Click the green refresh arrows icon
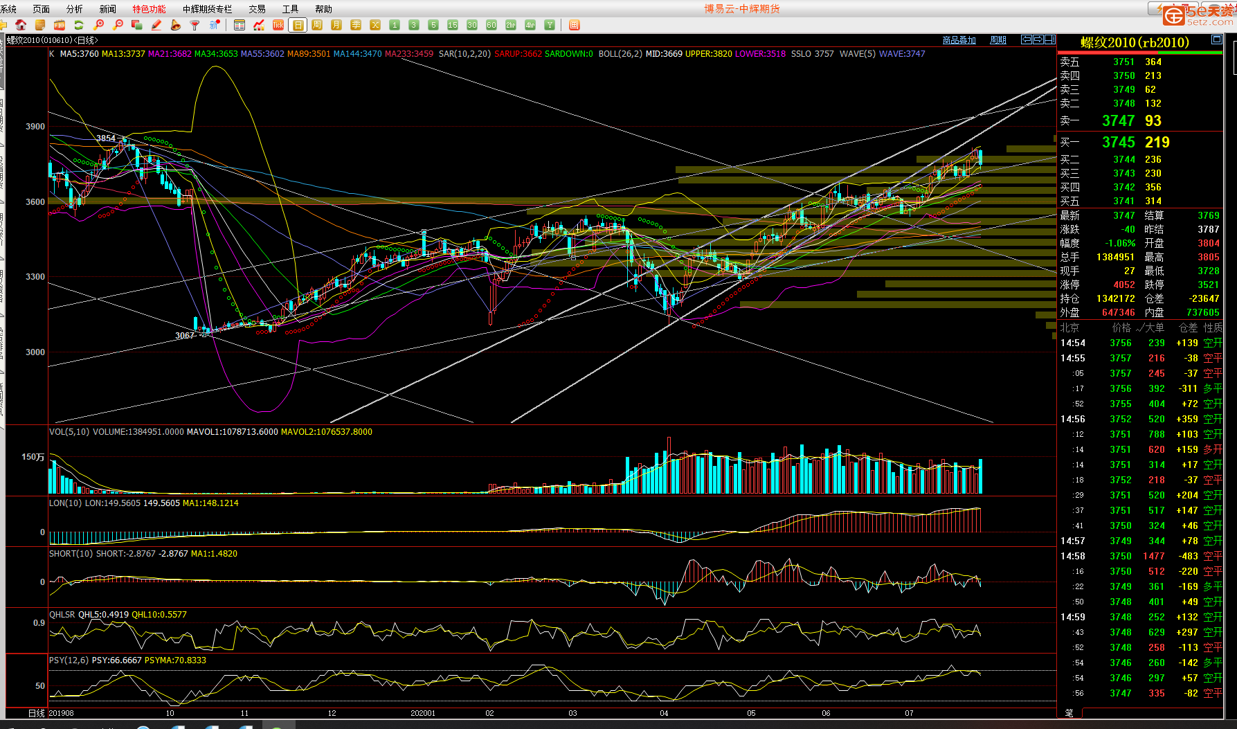Image resolution: width=1237 pixels, height=729 pixels. click(79, 25)
